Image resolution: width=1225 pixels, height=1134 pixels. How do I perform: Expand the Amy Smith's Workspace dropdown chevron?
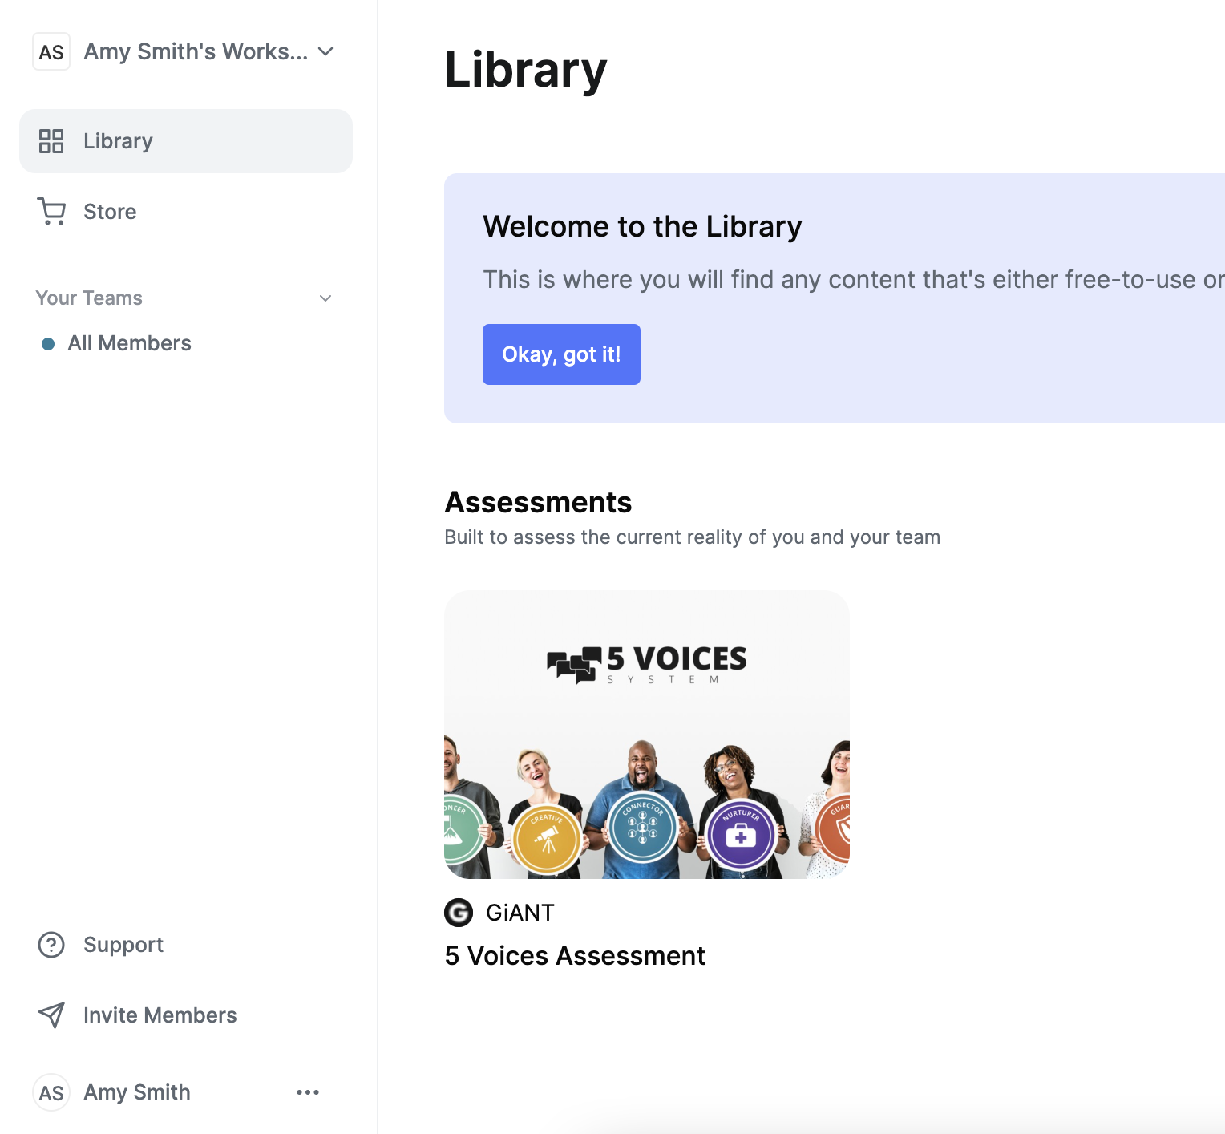[x=325, y=51]
